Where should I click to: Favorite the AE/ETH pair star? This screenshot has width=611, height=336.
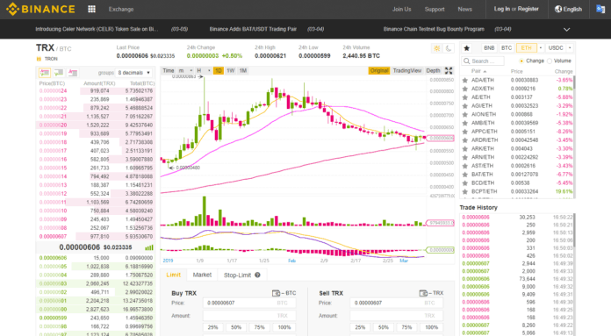point(465,97)
